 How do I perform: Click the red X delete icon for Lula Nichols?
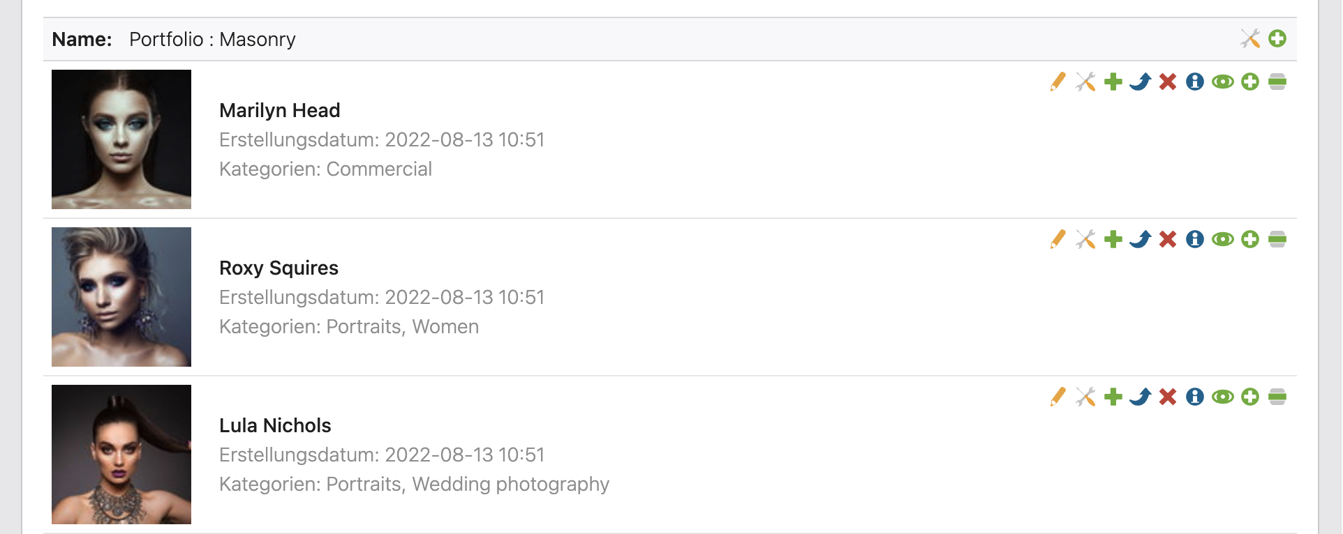[1168, 397]
